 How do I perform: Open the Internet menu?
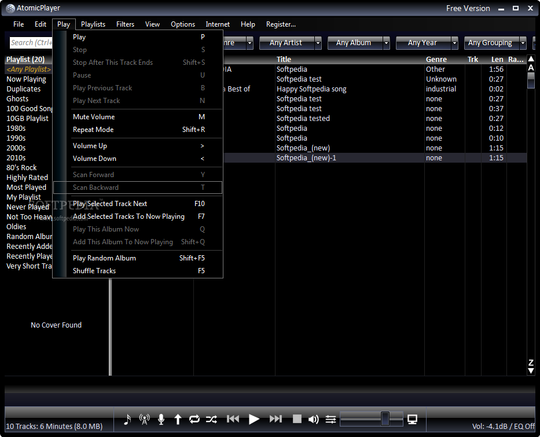pyautogui.click(x=218, y=24)
